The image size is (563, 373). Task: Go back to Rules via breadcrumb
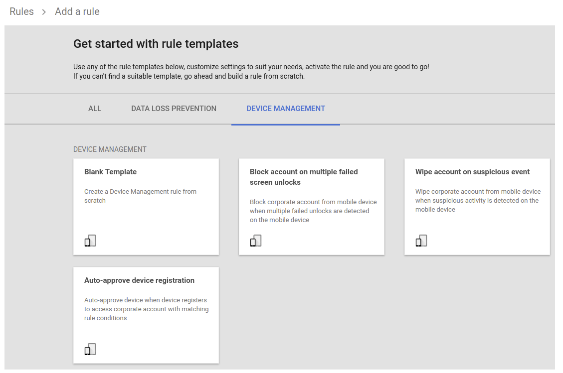click(x=22, y=11)
